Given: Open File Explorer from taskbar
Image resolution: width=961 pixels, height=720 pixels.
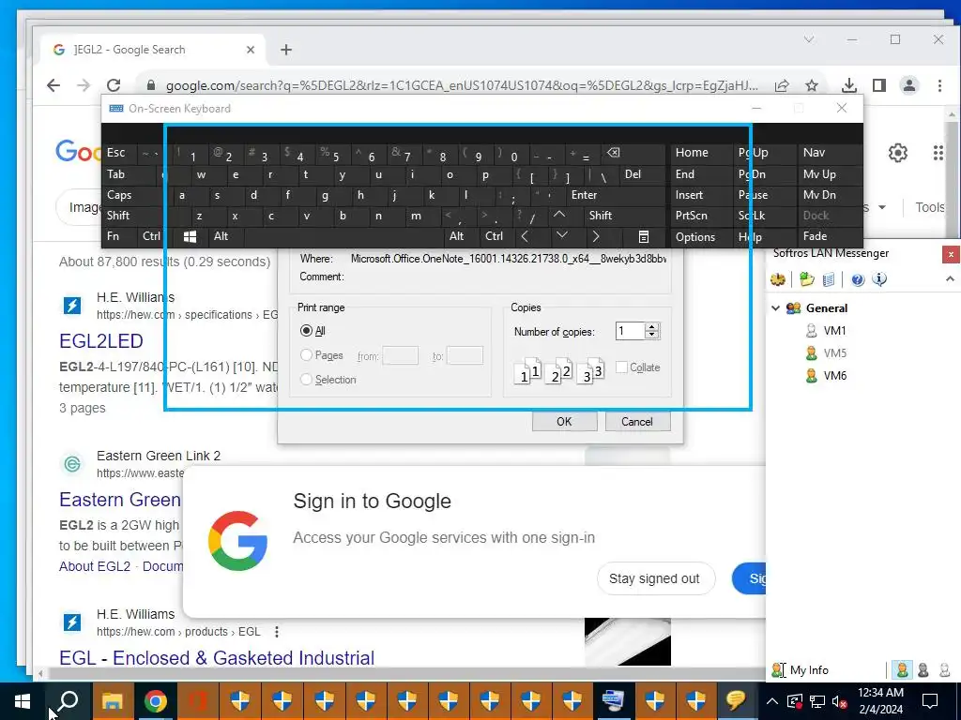Looking at the screenshot, I should pyautogui.click(x=113, y=700).
